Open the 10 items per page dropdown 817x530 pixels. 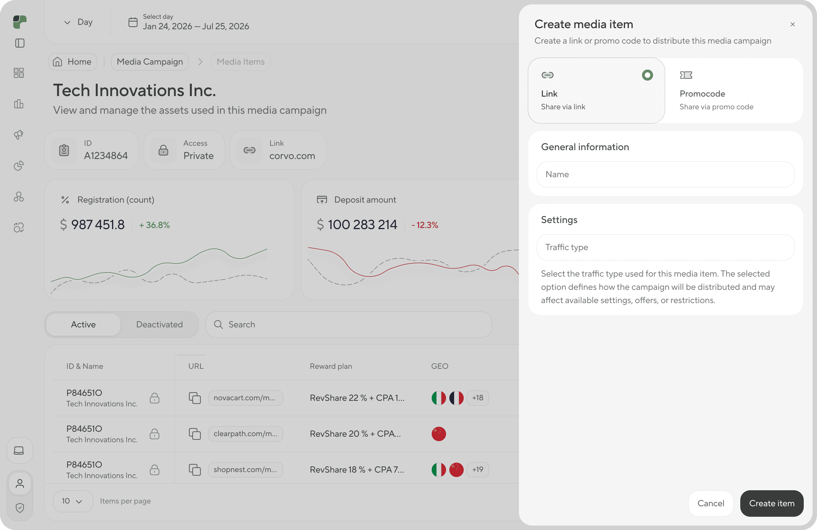(x=73, y=501)
